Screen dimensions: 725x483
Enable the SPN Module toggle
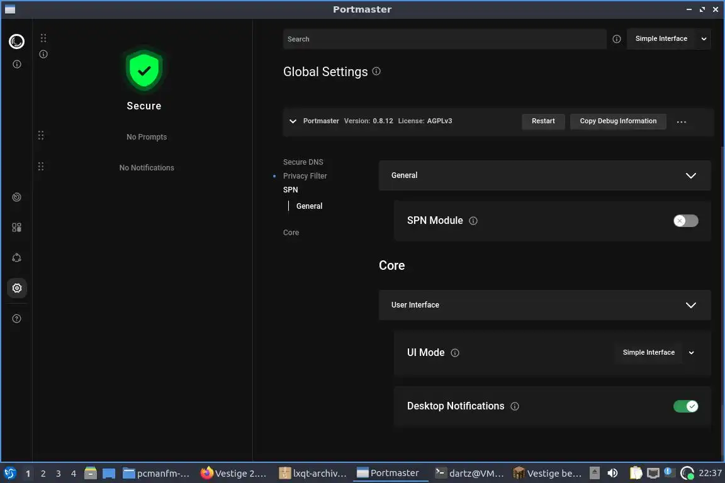686,221
